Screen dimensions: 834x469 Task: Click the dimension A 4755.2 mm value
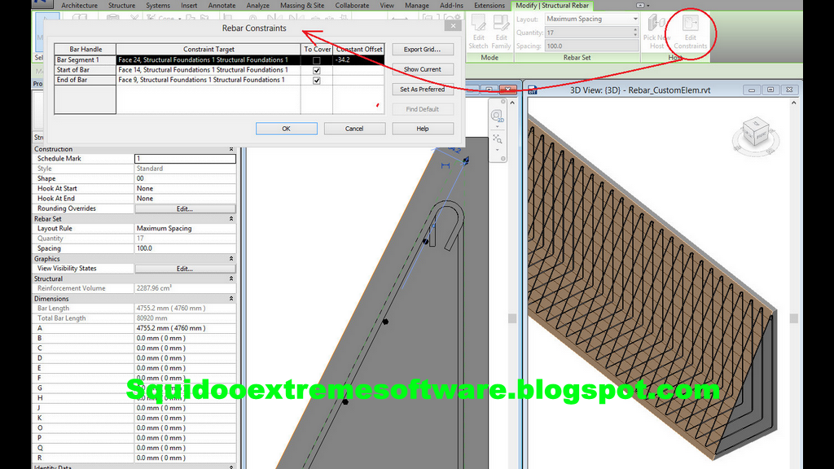pyautogui.click(x=185, y=328)
